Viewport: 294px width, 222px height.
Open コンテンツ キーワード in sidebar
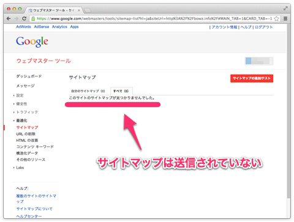point(35,147)
